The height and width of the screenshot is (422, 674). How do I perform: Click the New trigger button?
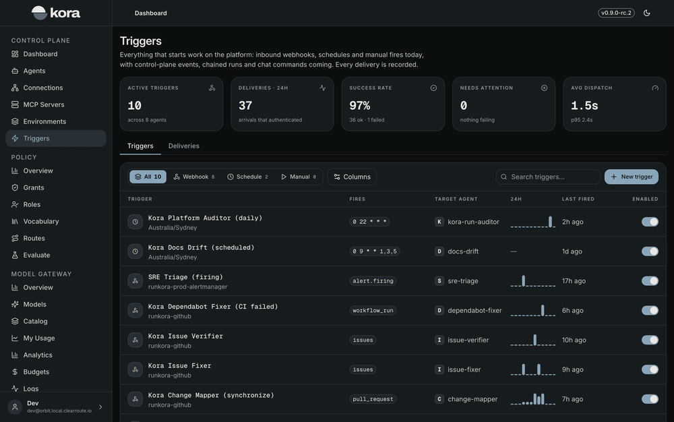point(632,177)
